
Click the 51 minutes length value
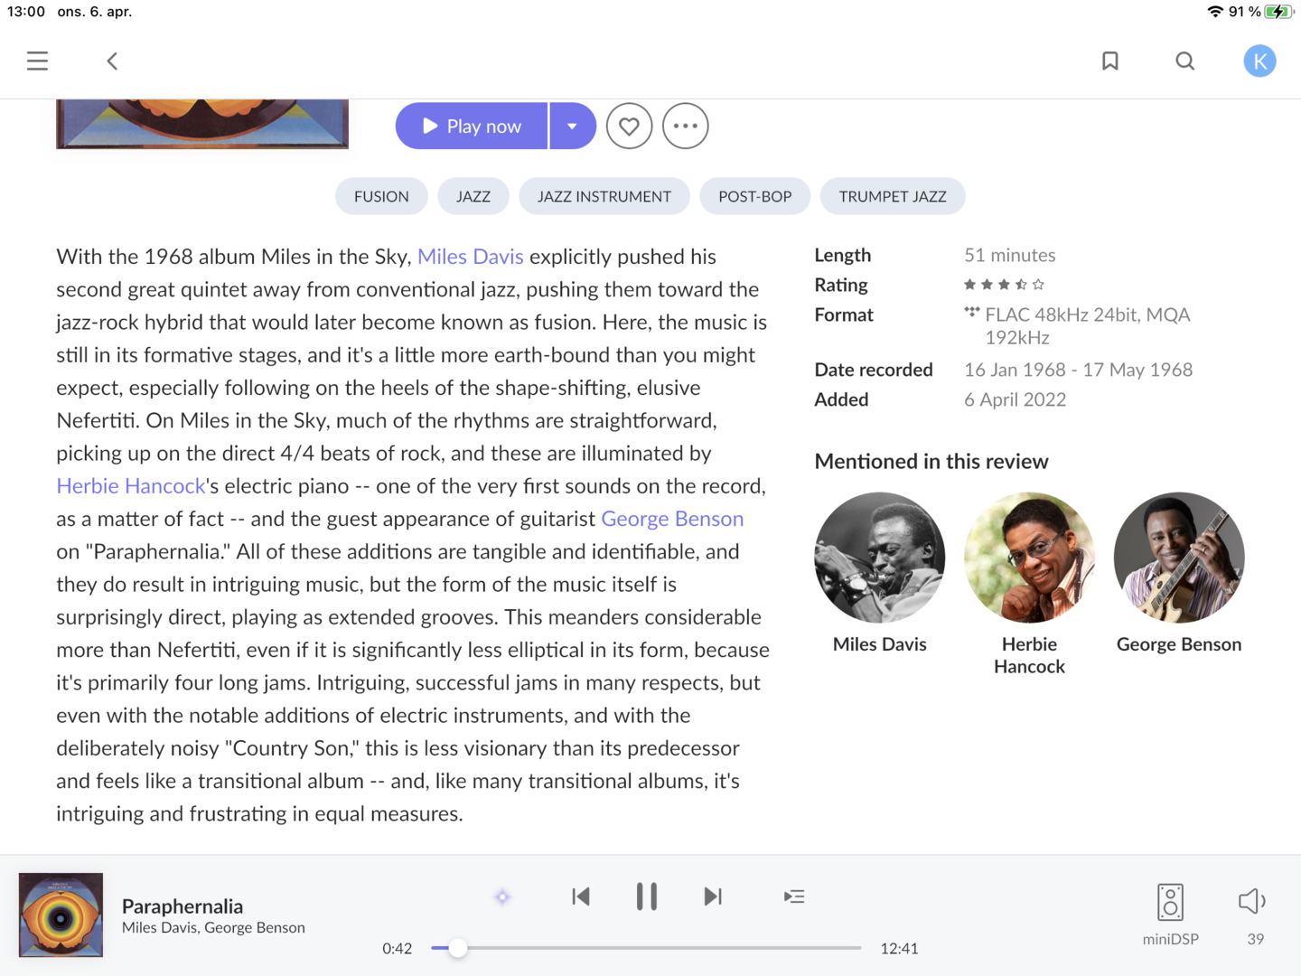(1009, 255)
